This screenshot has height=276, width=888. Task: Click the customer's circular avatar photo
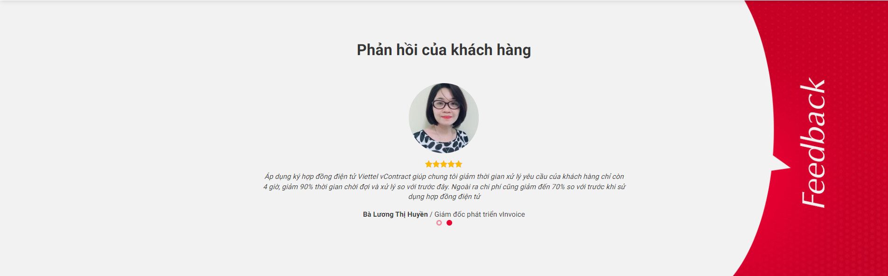[444, 118]
